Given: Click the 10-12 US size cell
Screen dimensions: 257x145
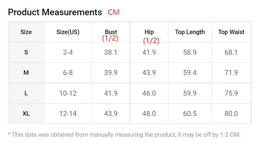Looking at the screenshot, I should point(68,93).
